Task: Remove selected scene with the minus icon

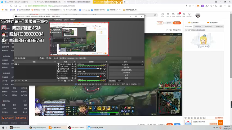Action: tap(19, 81)
